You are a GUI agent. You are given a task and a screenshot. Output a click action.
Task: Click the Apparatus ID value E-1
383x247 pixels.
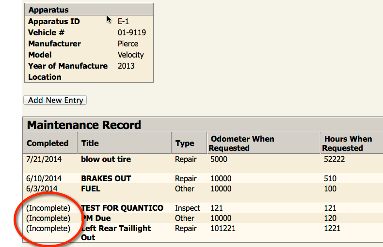click(x=123, y=21)
